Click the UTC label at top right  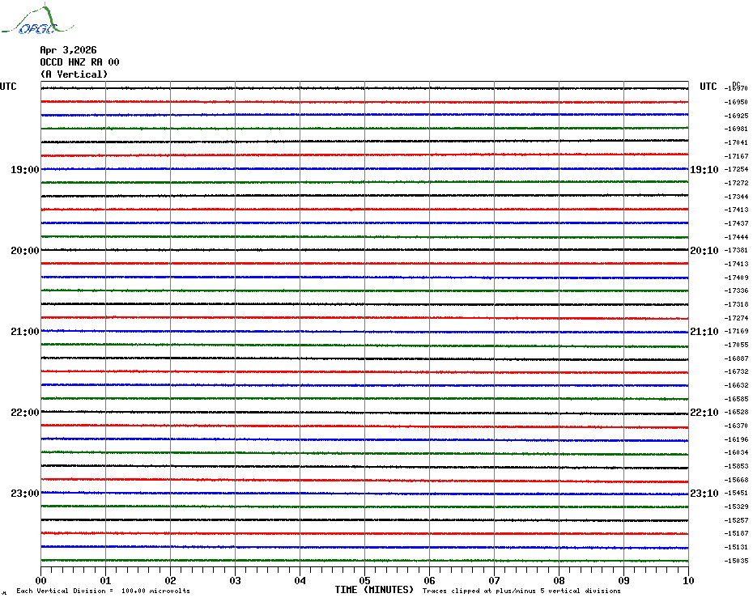click(708, 87)
